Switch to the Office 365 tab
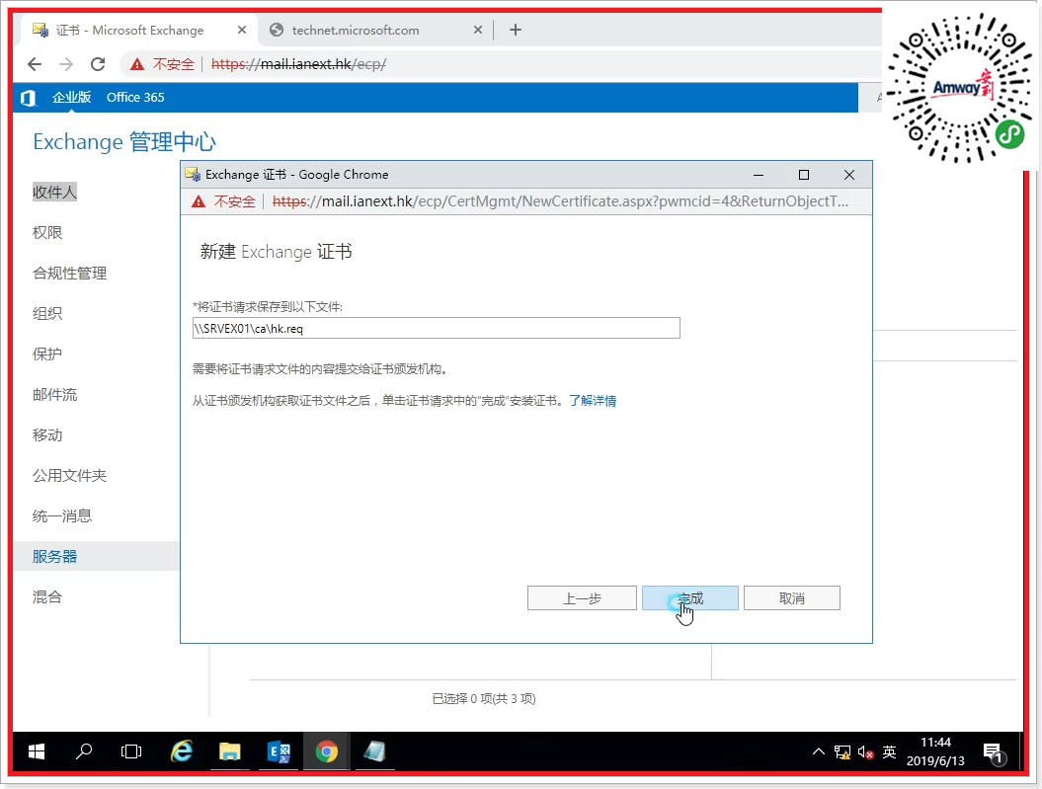This screenshot has height=789, width=1042. click(135, 97)
